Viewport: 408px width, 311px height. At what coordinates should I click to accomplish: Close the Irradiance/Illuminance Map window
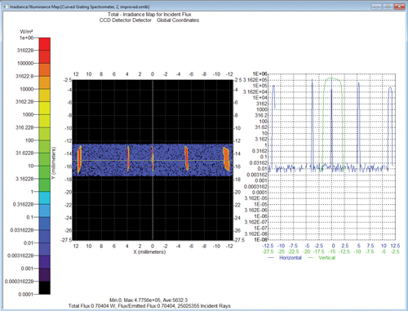[400, 7]
